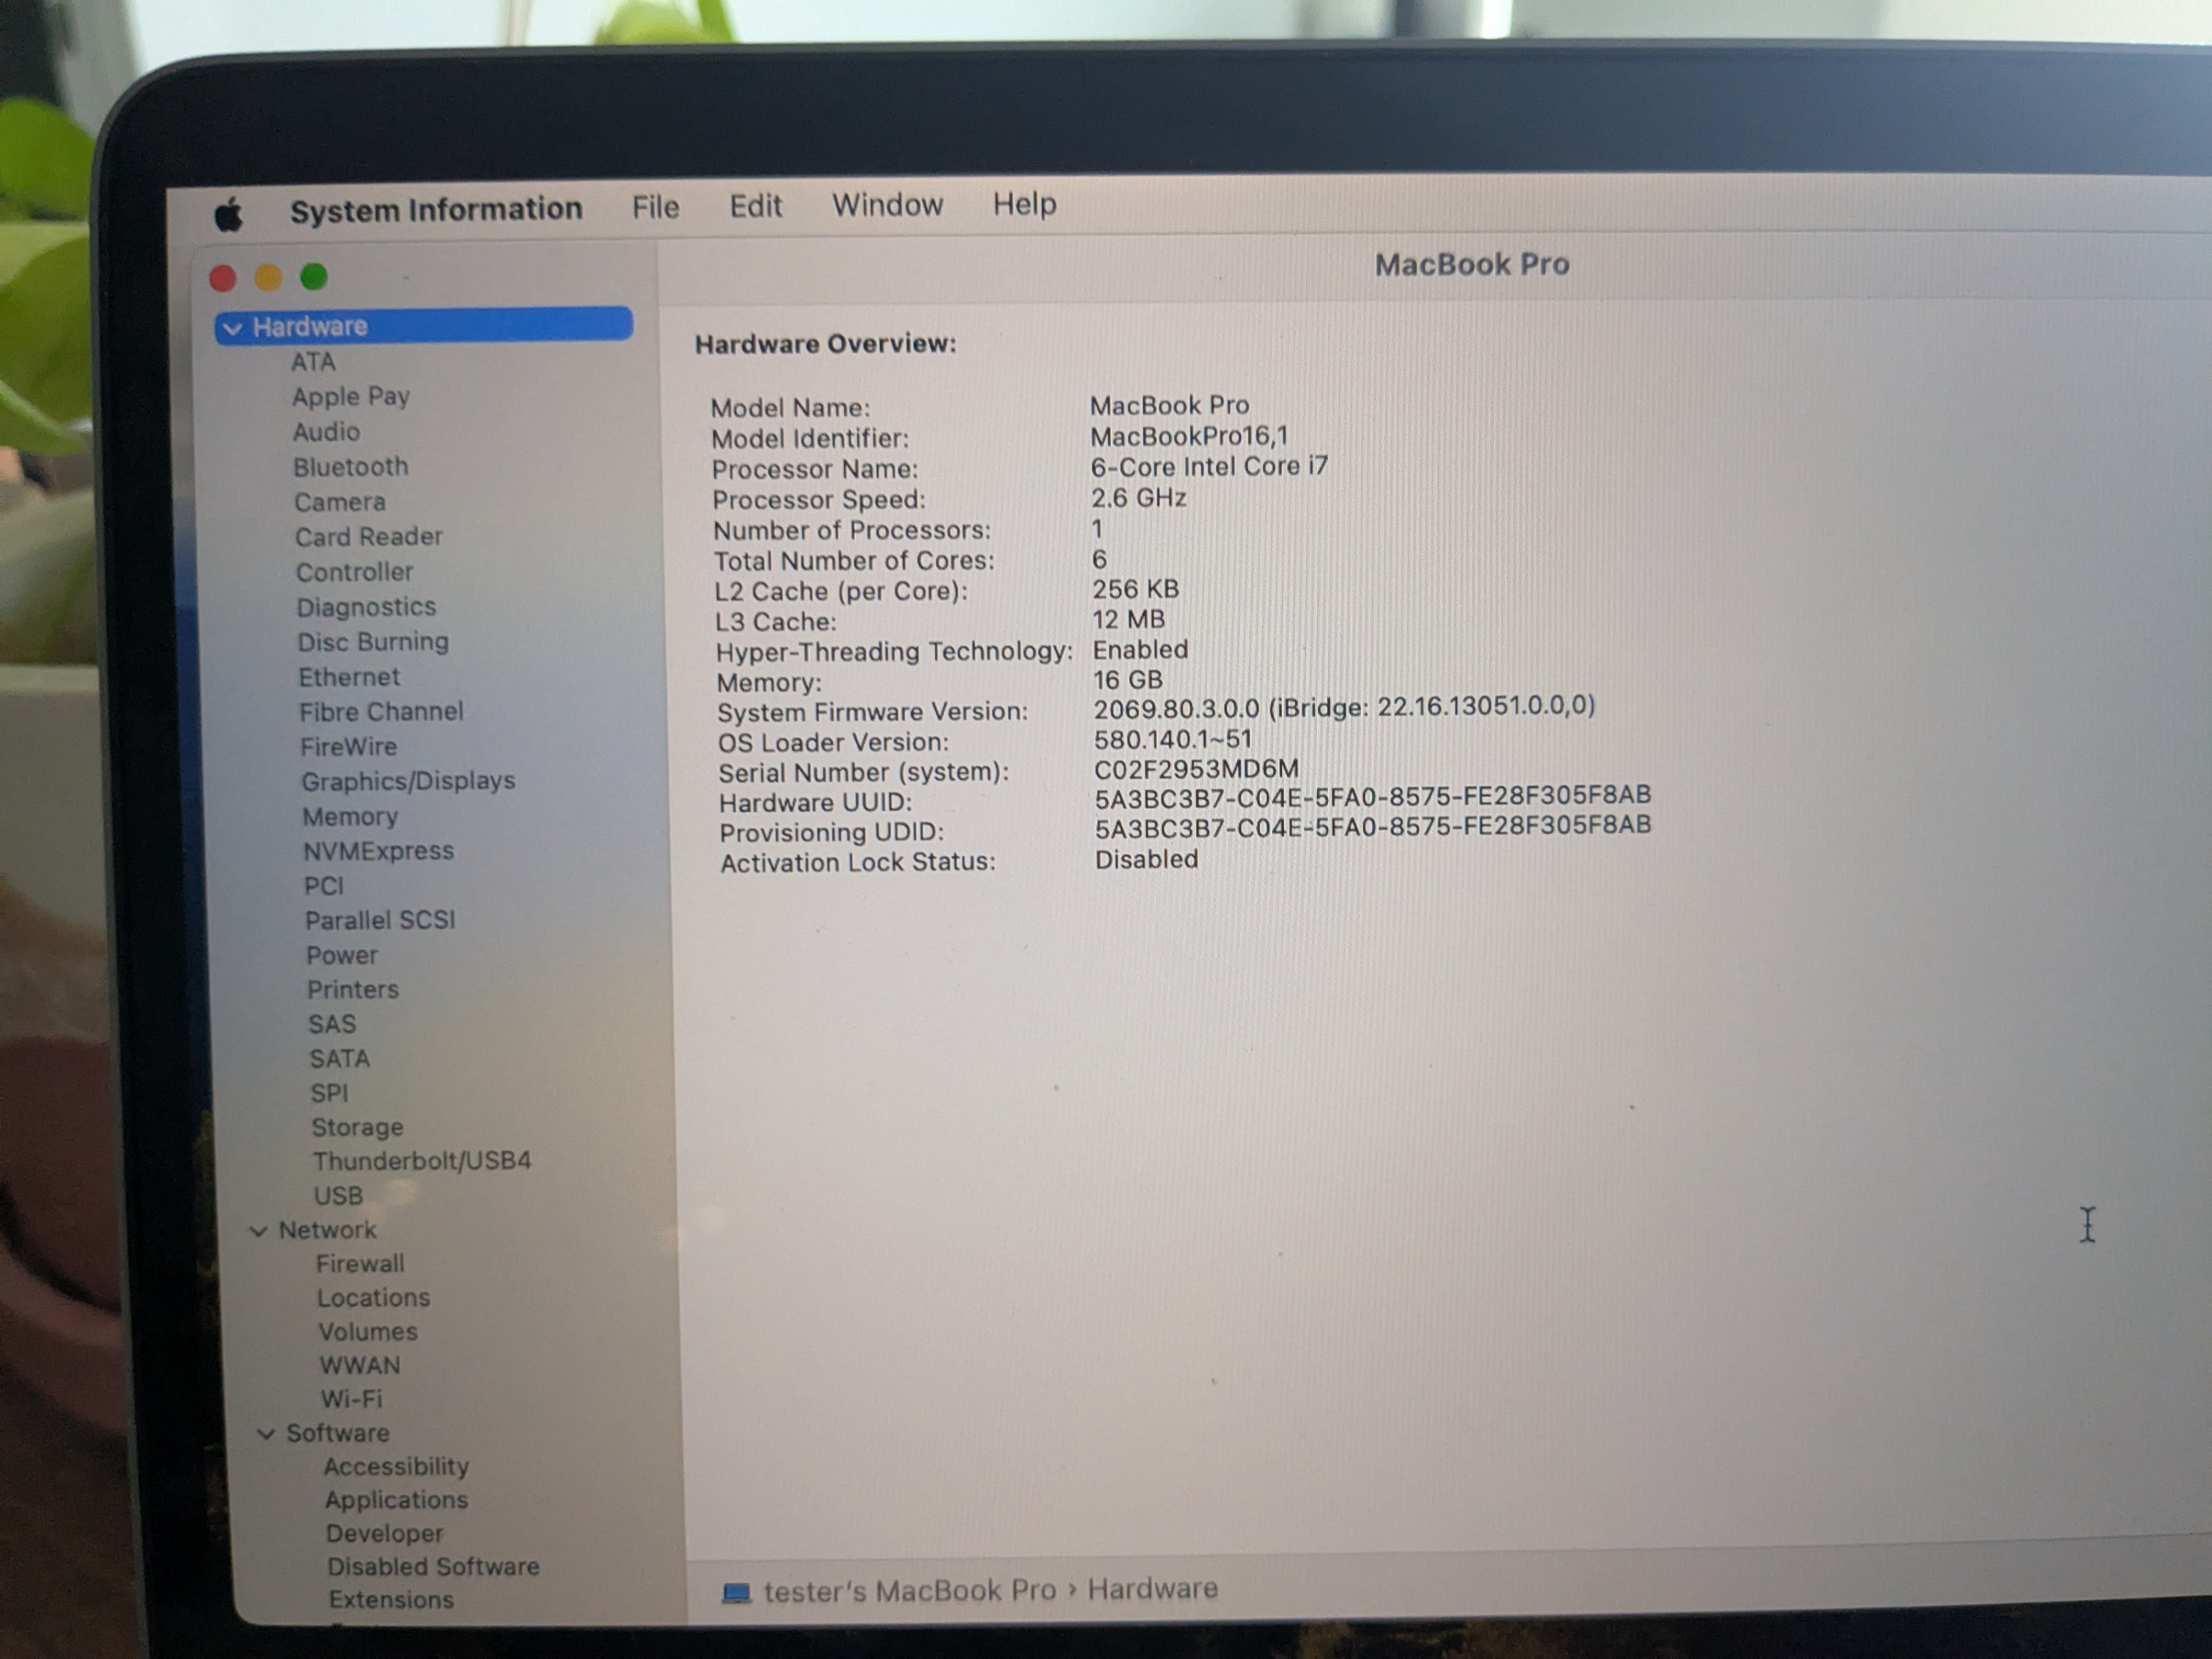Select Power in the sidebar

pyautogui.click(x=342, y=955)
